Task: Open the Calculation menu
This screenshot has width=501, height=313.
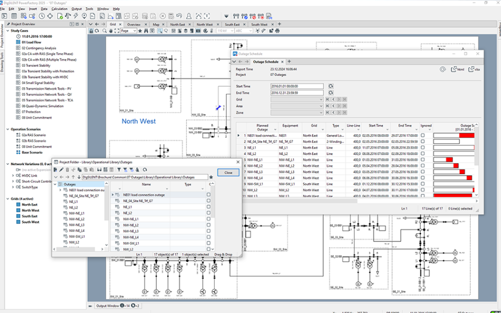Action: pos(59,9)
